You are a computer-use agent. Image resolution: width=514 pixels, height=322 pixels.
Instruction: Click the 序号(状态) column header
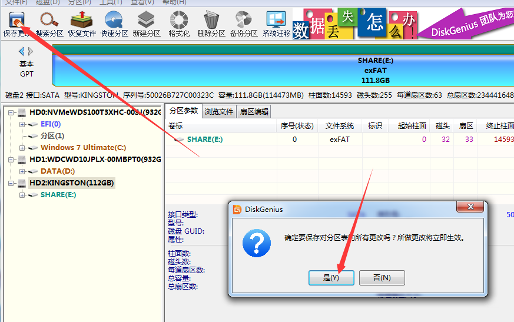[297, 126]
